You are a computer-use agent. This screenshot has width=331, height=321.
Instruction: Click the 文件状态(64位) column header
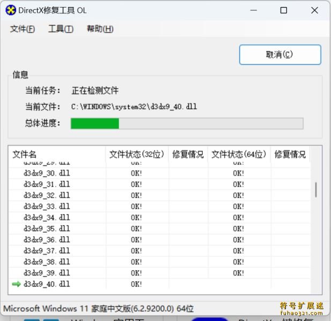pos(239,154)
